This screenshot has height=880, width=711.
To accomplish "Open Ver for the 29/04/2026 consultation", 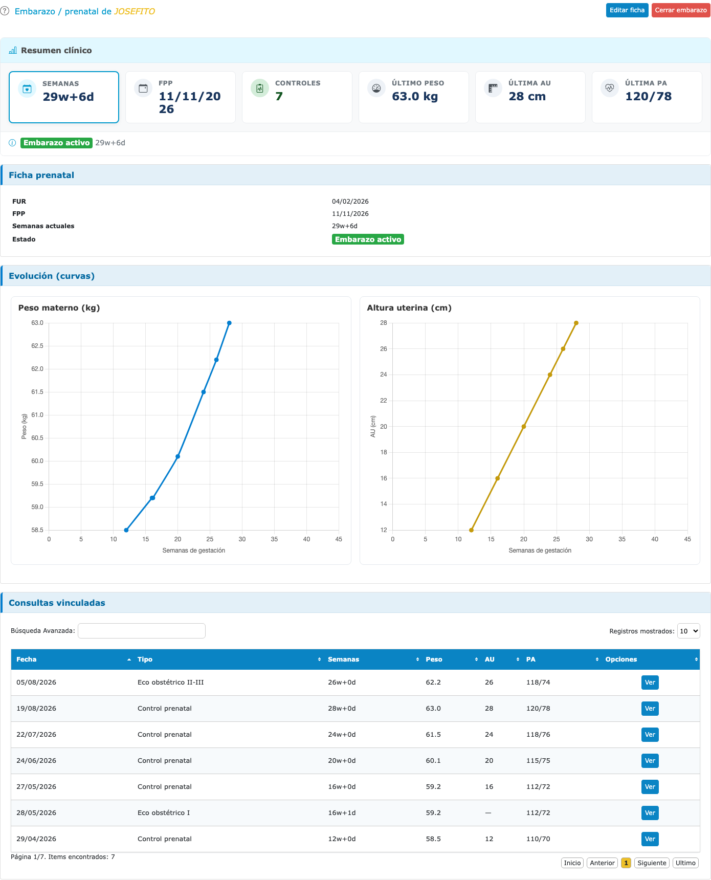I will pyautogui.click(x=650, y=839).
